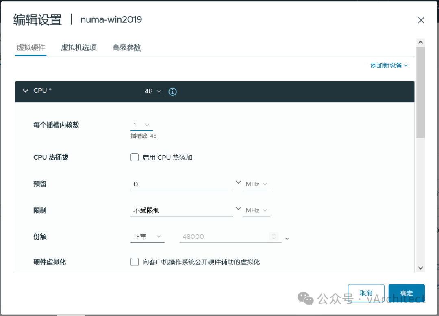
Task: Toggle 硬件辅助的虚拟化 checkbox
Action: tap(135, 262)
